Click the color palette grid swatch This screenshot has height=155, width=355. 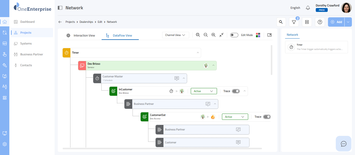point(258,35)
